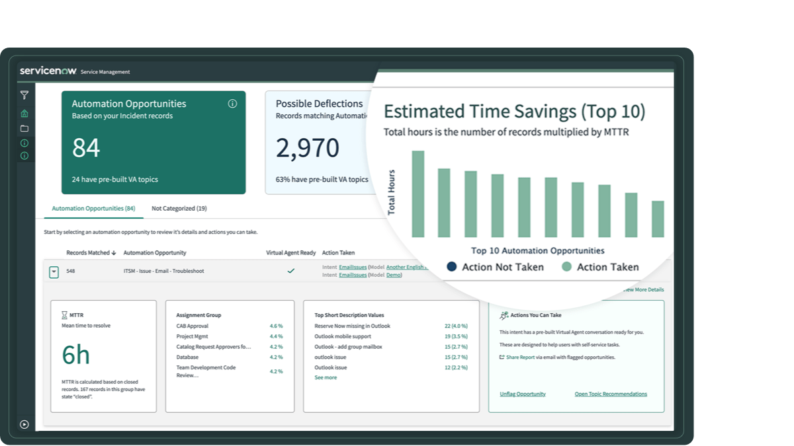794x446 pixels.
Task: Click the Home icon in the sidebar
Action: [x=24, y=113]
